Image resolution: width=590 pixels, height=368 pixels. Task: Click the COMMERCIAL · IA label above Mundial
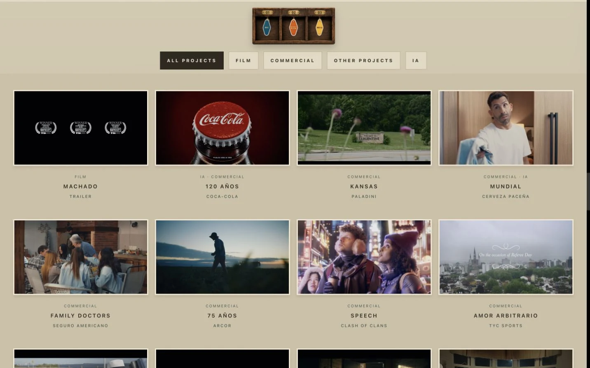[x=506, y=177]
